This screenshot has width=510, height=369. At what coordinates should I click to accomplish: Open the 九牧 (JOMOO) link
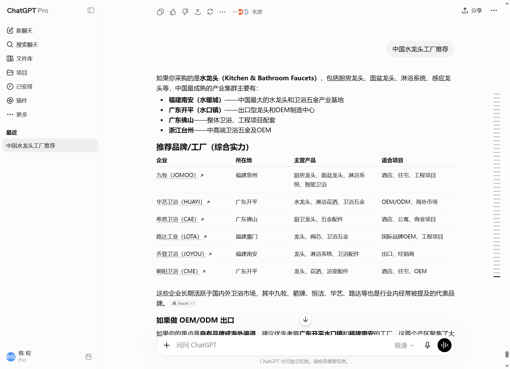pos(180,175)
